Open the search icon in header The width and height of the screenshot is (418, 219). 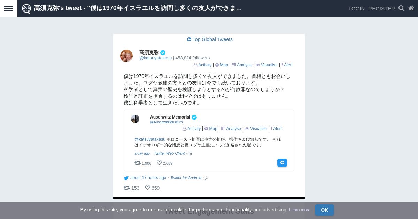(401, 8)
